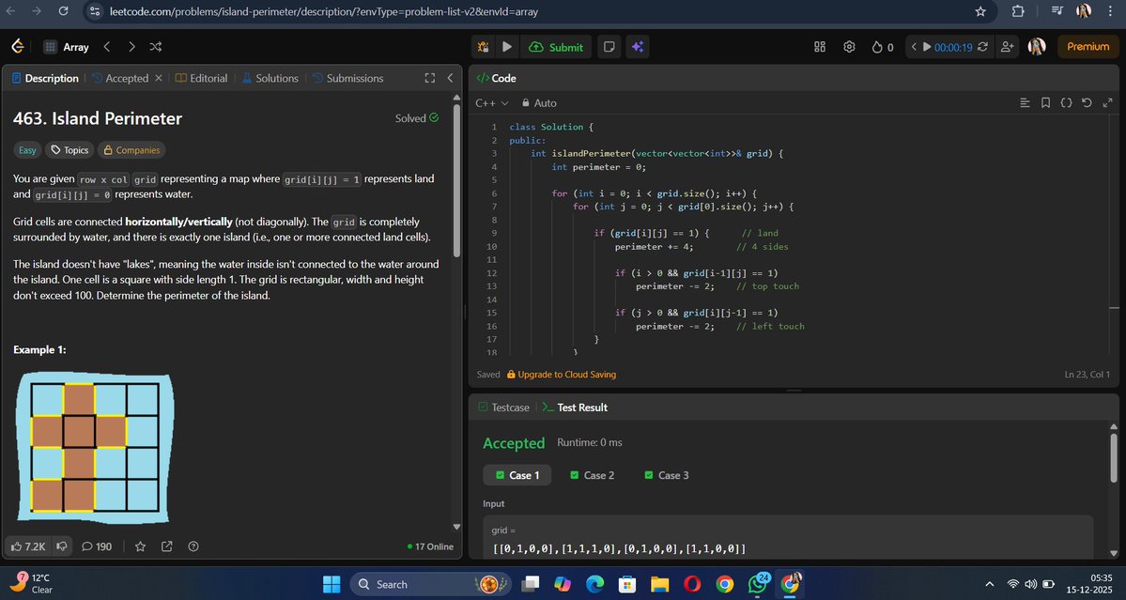Reload the page in the browser
The image size is (1126, 600).
(63, 10)
